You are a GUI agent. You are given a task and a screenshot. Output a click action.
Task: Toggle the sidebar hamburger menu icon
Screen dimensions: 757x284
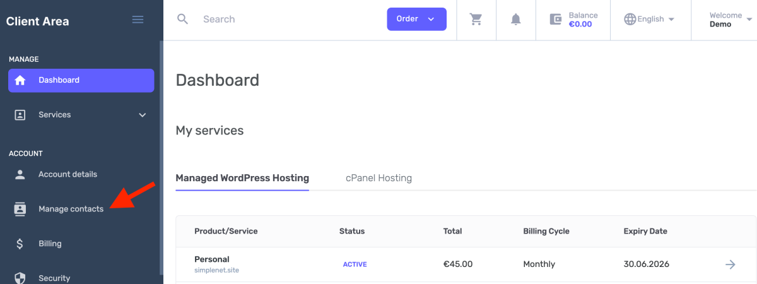[x=138, y=20]
